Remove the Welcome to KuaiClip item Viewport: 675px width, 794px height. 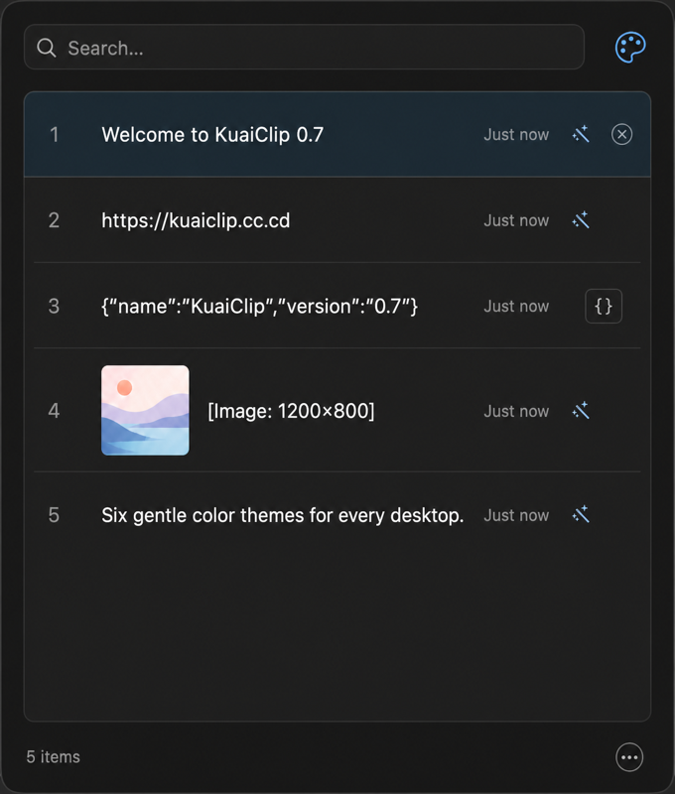(x=621, y=134)
